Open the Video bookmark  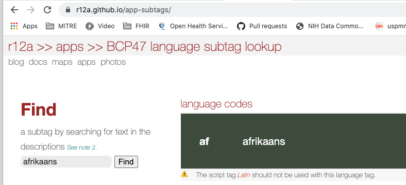(100, 26)
